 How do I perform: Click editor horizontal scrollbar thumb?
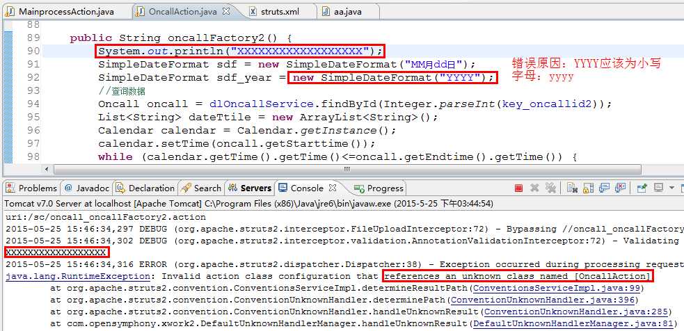click(347, 169)
